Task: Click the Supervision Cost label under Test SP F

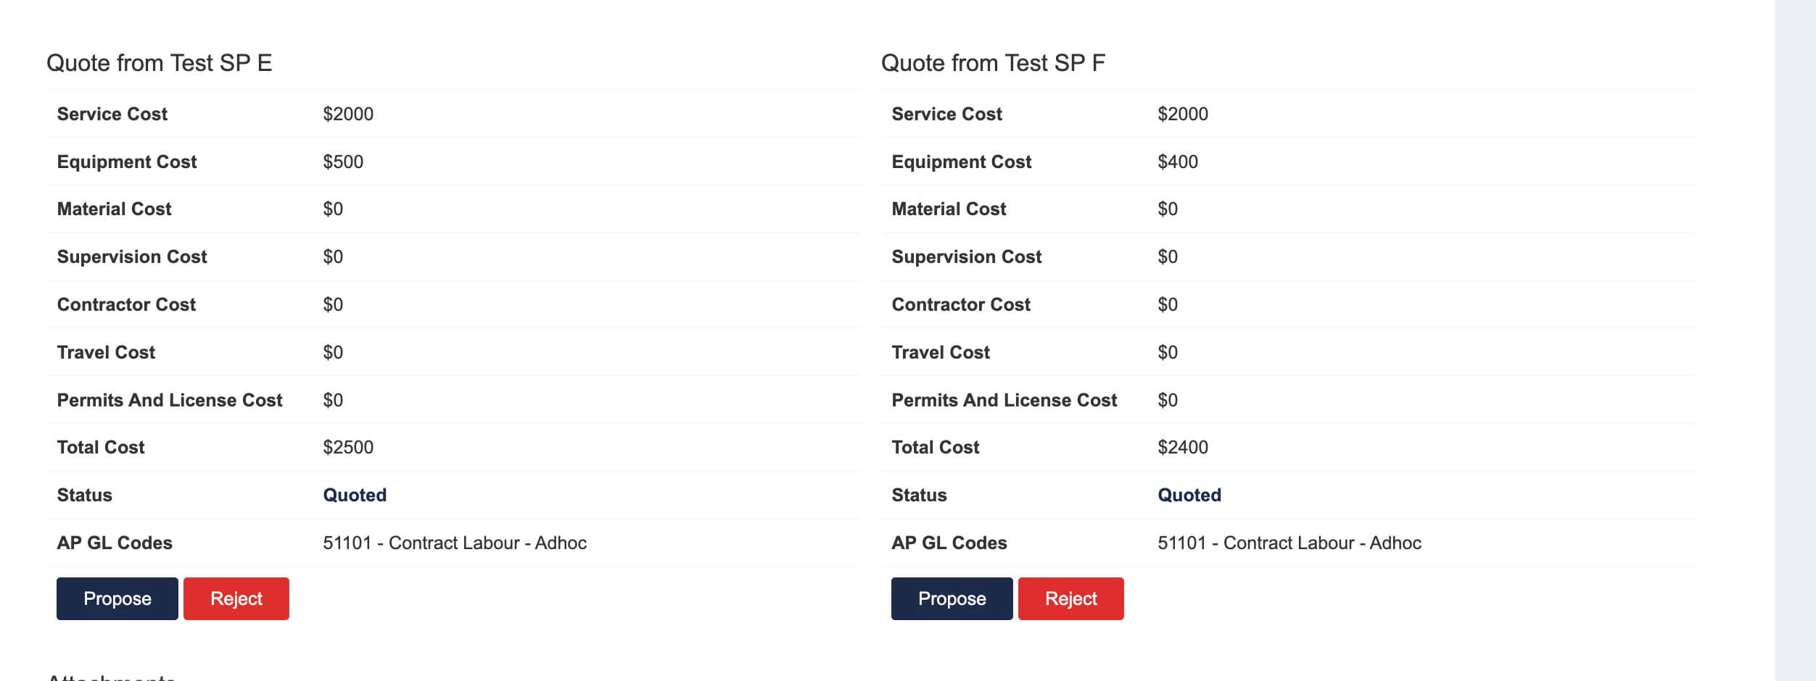Action: tap(967, 256)
